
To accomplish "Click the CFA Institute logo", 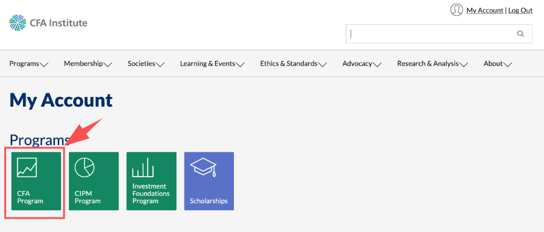I will coord(48,23).
